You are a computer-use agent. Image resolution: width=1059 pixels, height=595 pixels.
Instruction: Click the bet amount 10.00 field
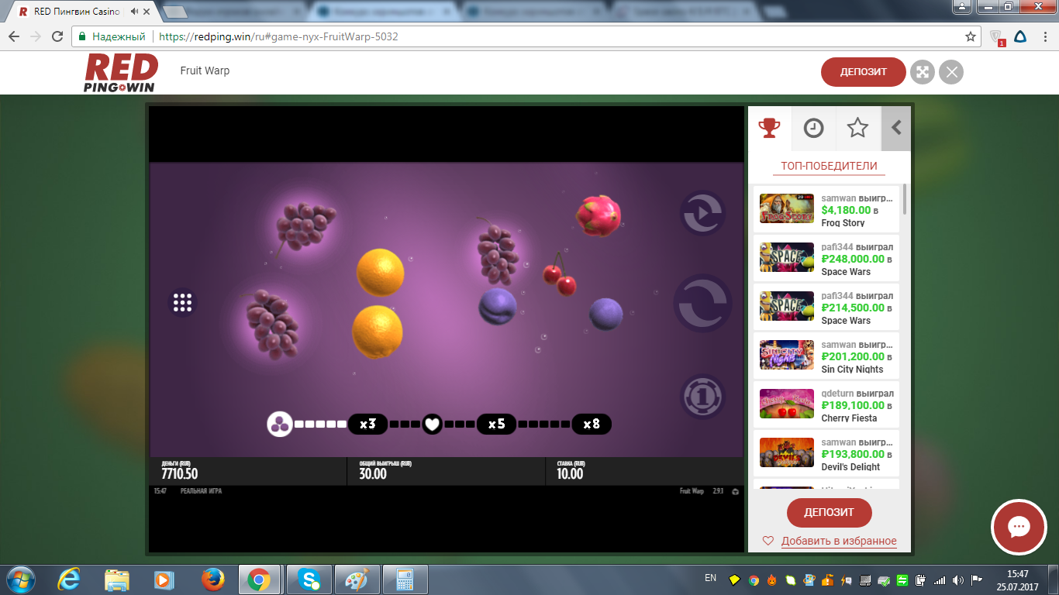pyautogui.click(x=644, y=471)
